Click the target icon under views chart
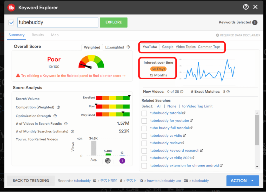 click(108, 161)
